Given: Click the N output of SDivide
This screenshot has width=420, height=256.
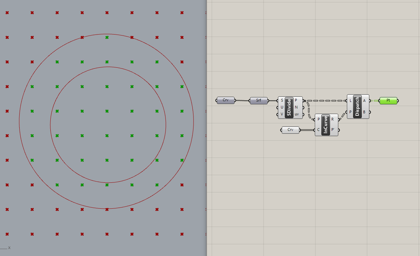Looking at the screenshot, I should click(297, 107).
